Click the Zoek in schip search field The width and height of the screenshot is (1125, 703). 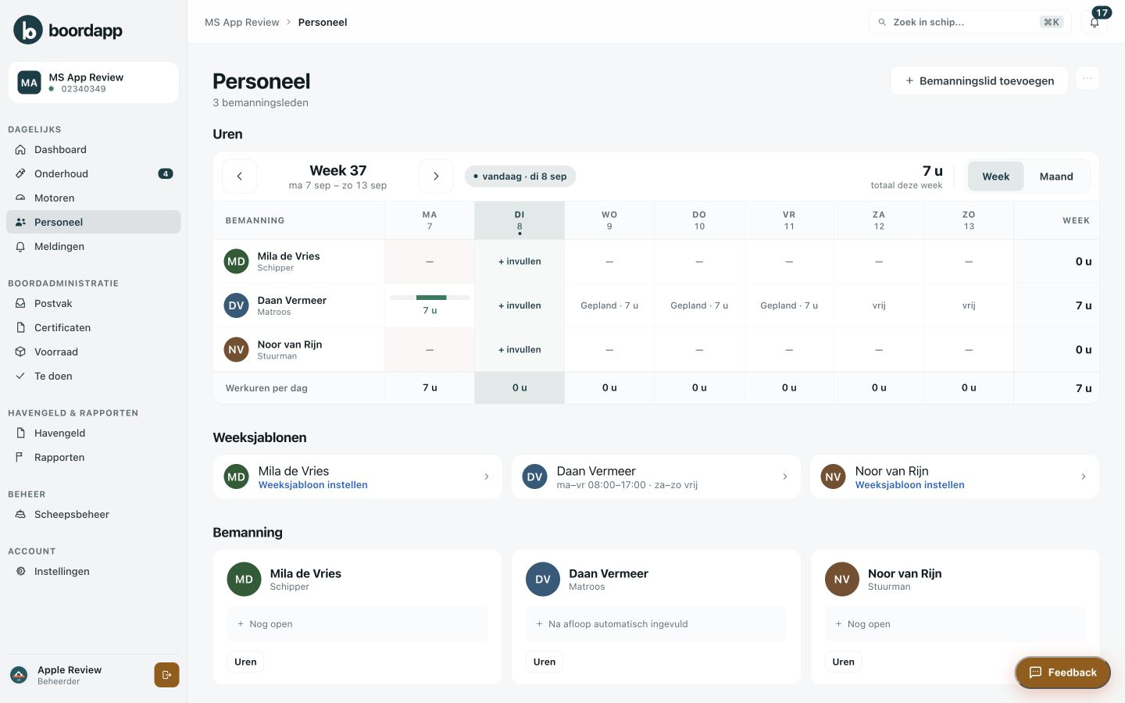pyautogui.click(x=970, y=22)
